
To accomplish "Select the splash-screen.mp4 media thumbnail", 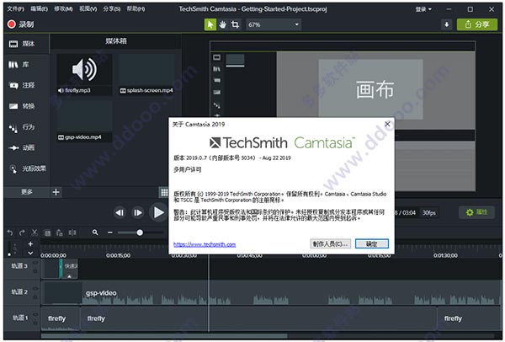I will click(146, 74).
